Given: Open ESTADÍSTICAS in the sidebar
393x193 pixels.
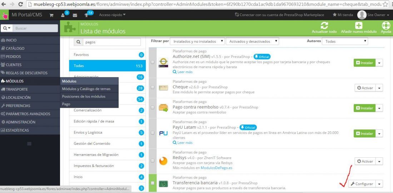Looking at the screenshot, I should 30,130.
